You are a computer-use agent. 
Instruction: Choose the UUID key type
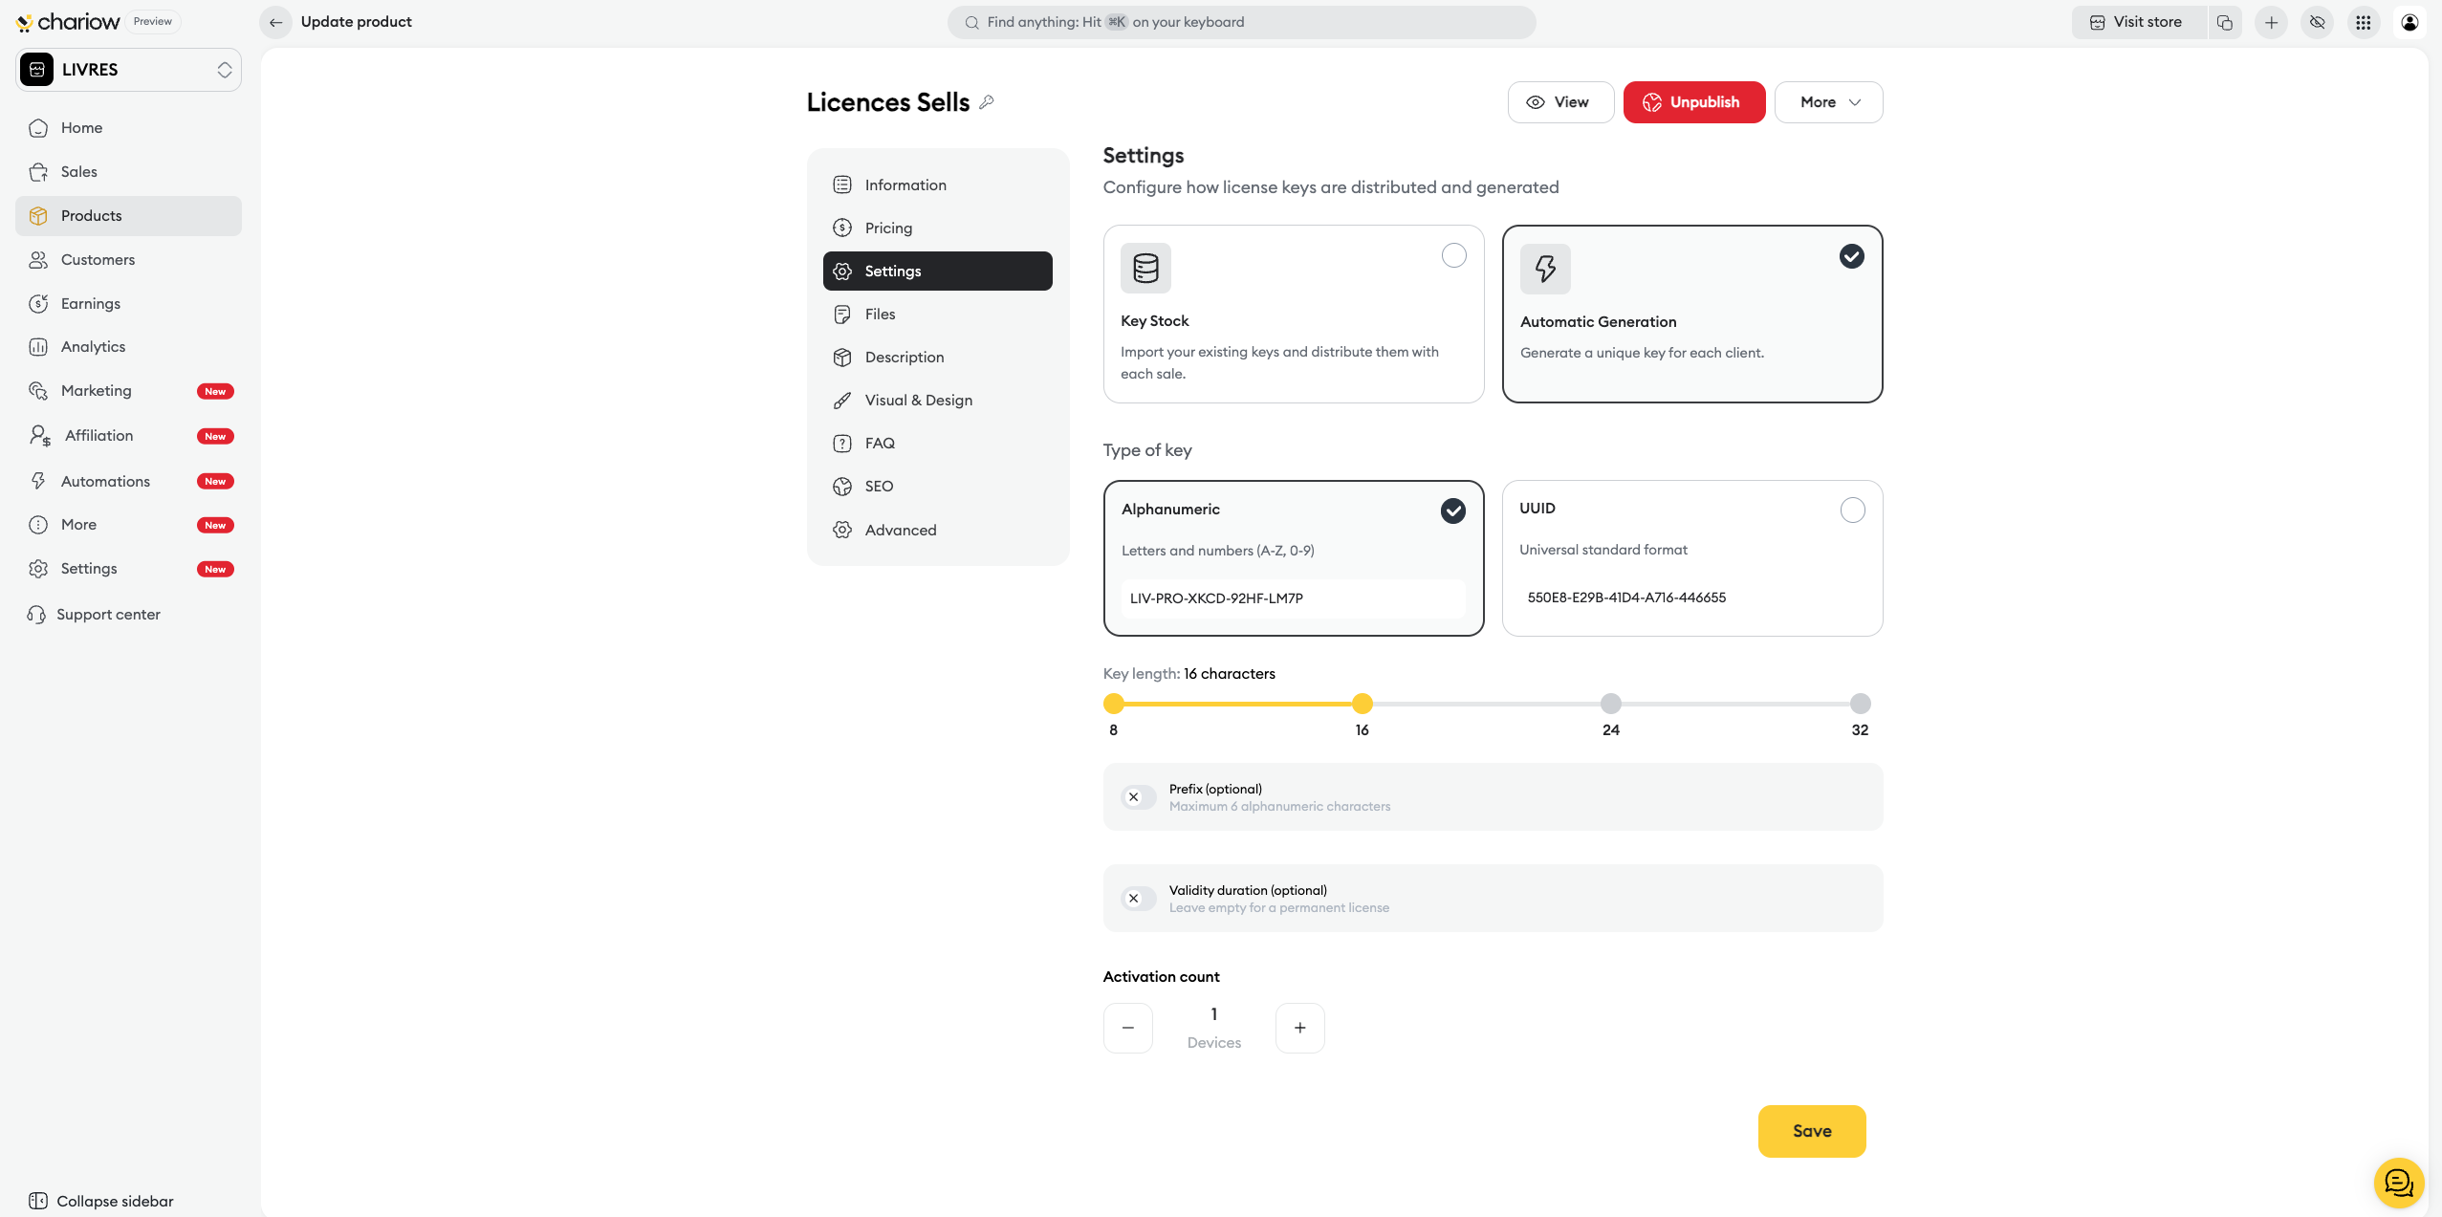click(x=1852, y=511)
